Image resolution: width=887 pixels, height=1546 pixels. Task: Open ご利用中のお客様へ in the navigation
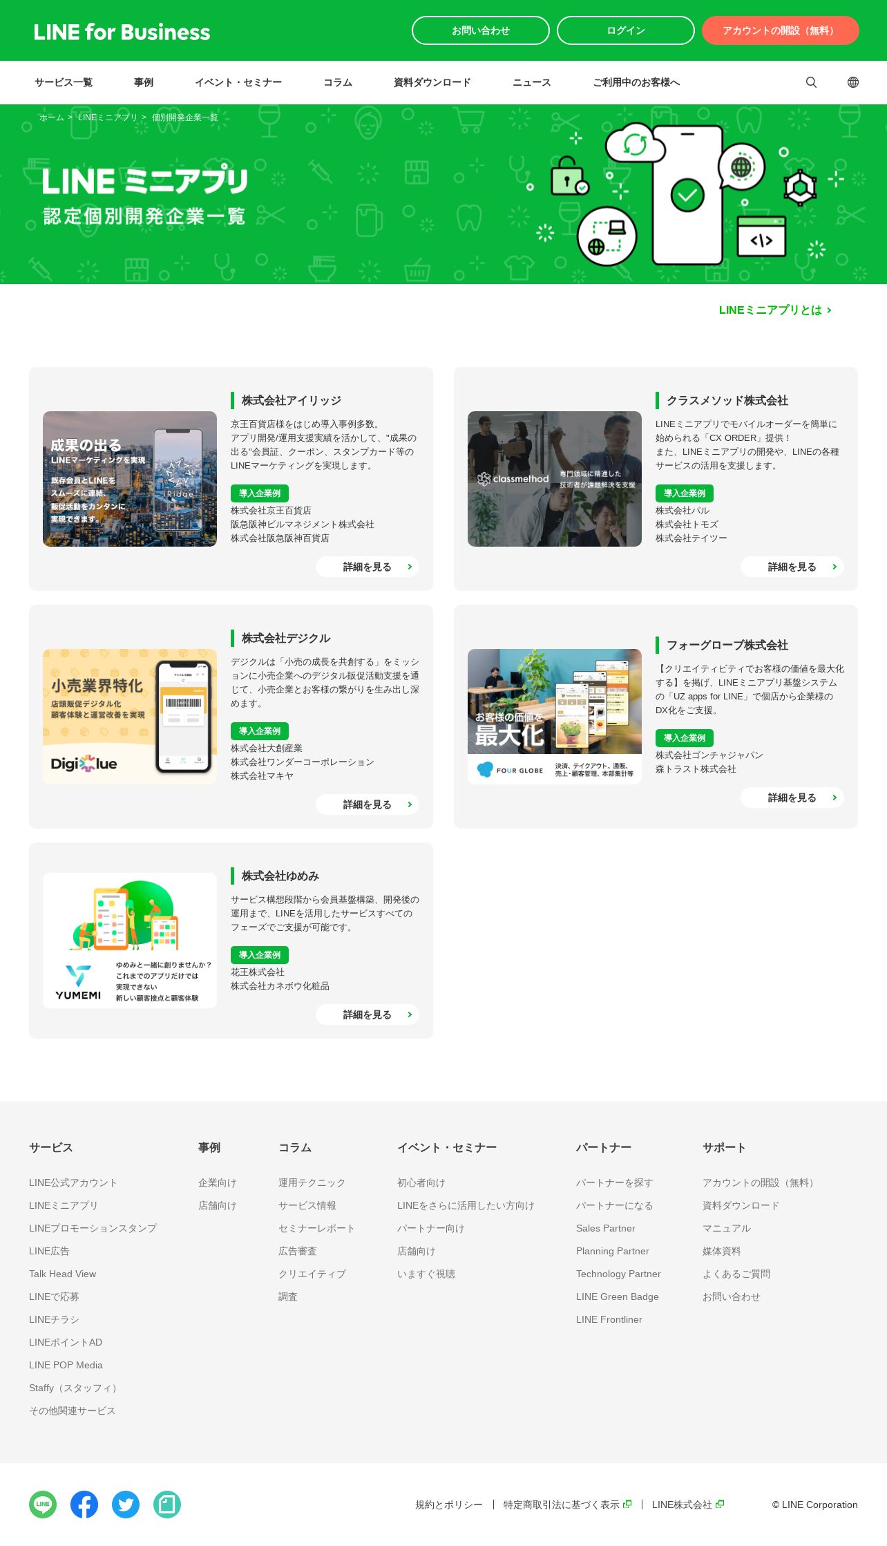click(x=636, y=82)
